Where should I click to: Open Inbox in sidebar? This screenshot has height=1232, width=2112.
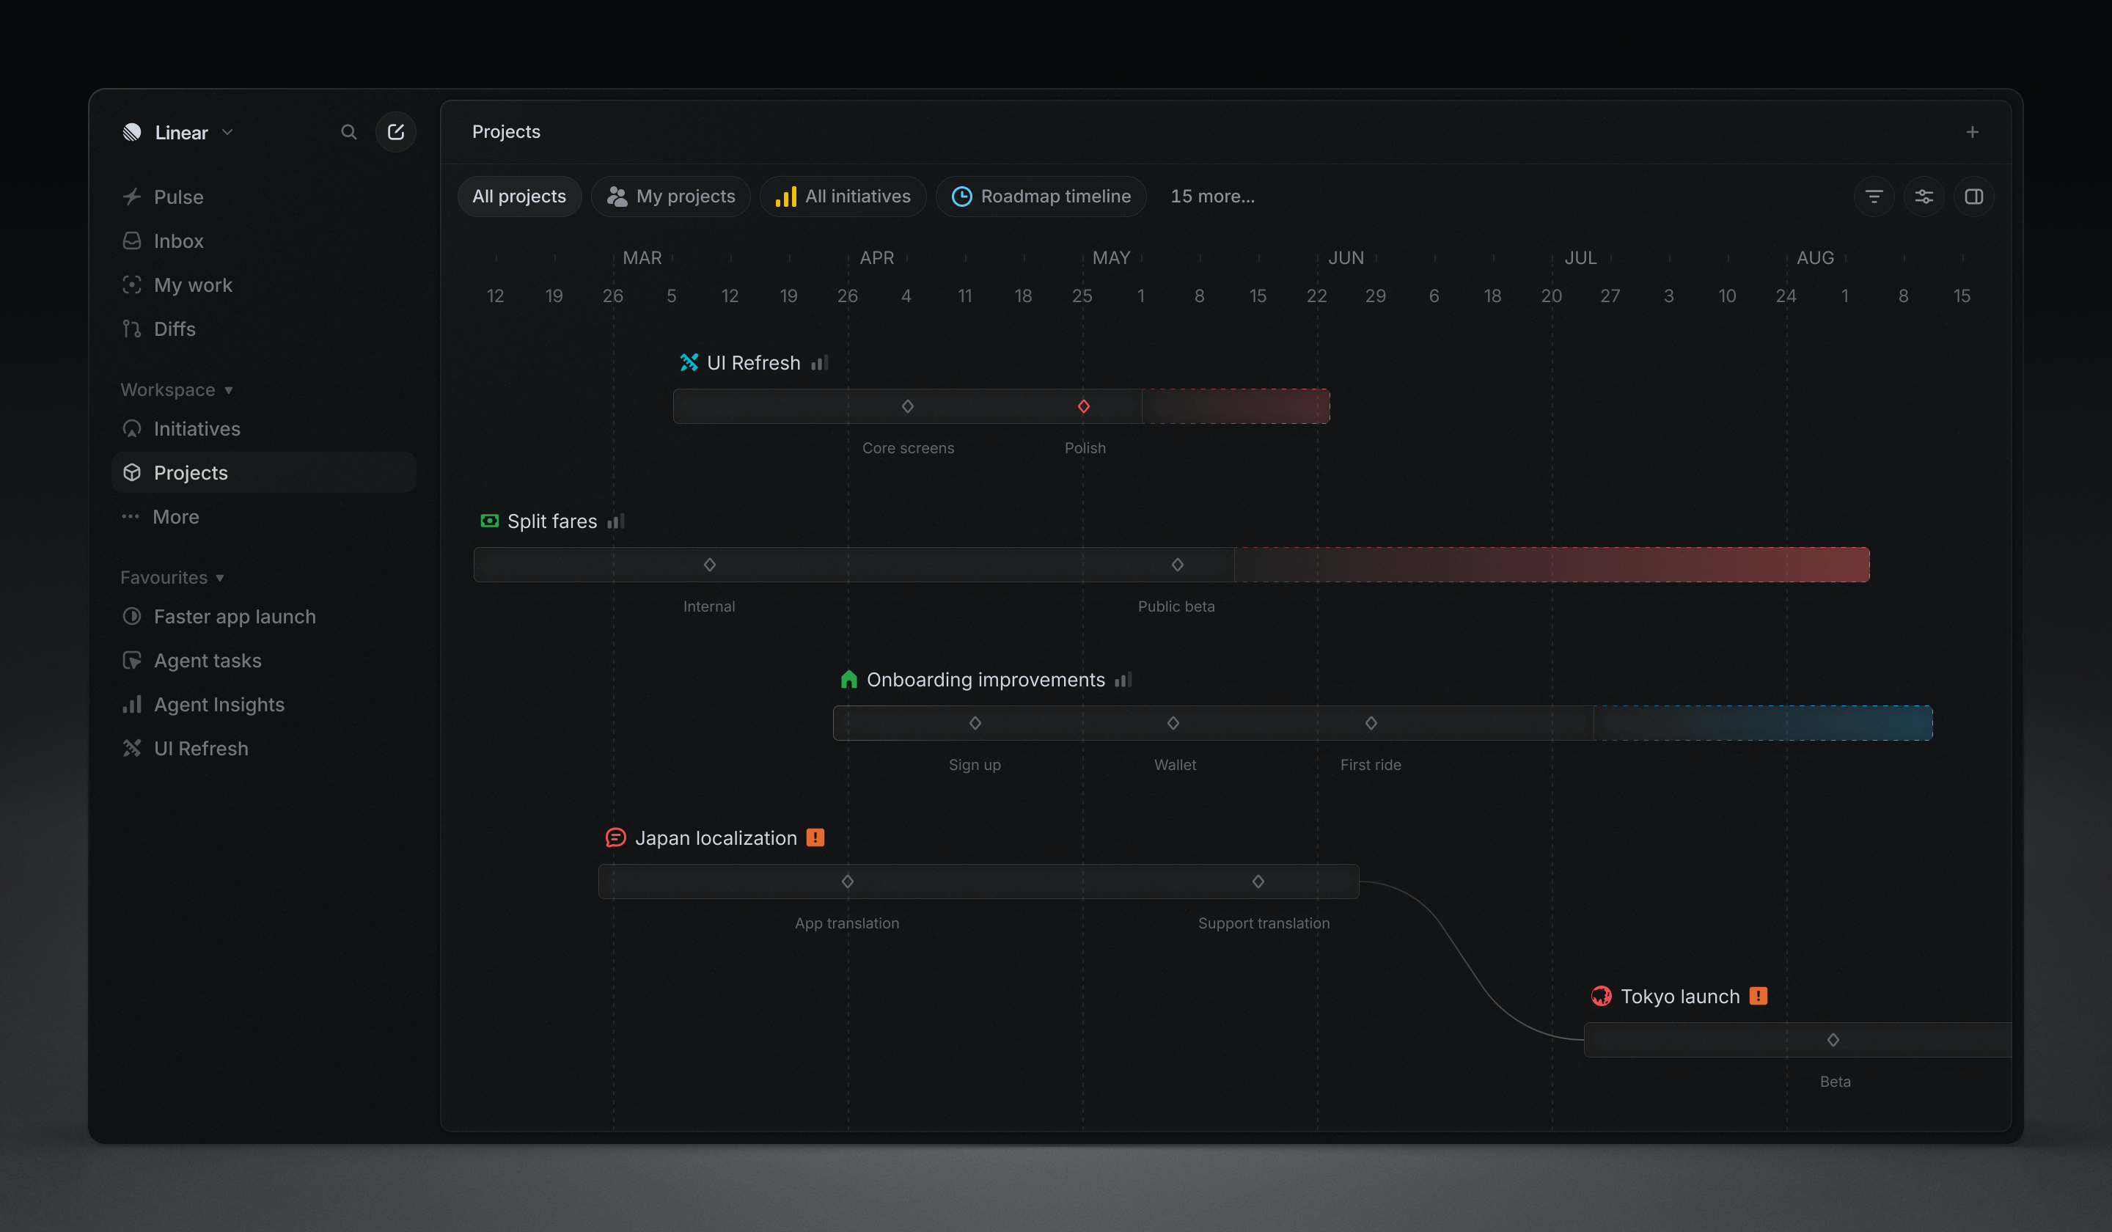[263, 241]
